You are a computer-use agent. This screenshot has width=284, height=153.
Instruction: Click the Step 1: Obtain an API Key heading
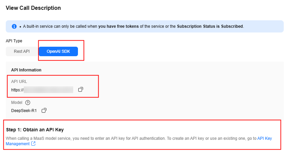tap(35, 130)
